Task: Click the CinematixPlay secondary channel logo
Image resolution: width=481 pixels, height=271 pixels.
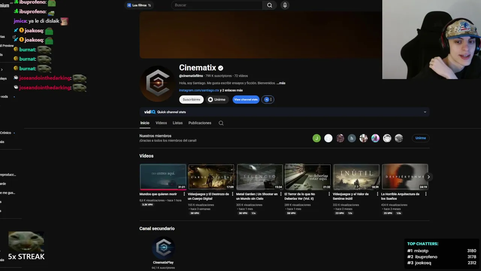Action: 163,247
